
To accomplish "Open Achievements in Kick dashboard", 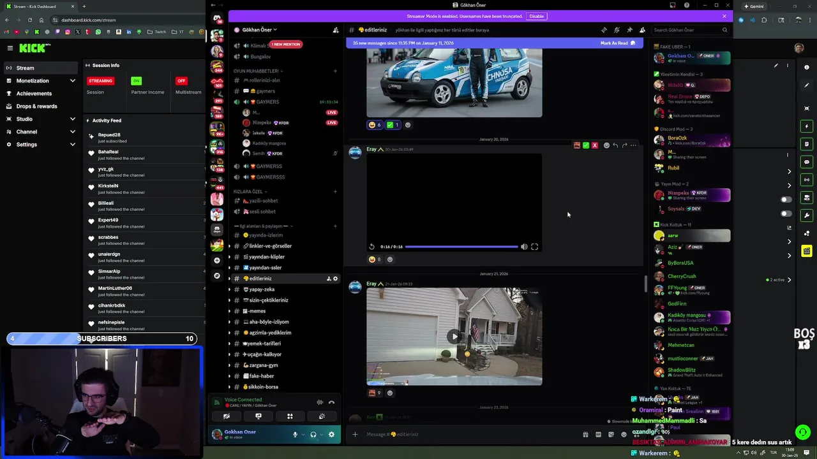I will pyautogui.click(x=41, y=94).
